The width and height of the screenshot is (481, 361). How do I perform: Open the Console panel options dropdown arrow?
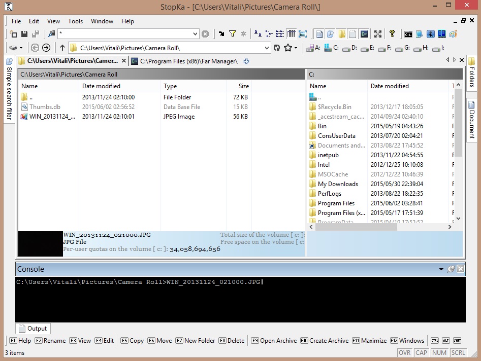(441, 269)
